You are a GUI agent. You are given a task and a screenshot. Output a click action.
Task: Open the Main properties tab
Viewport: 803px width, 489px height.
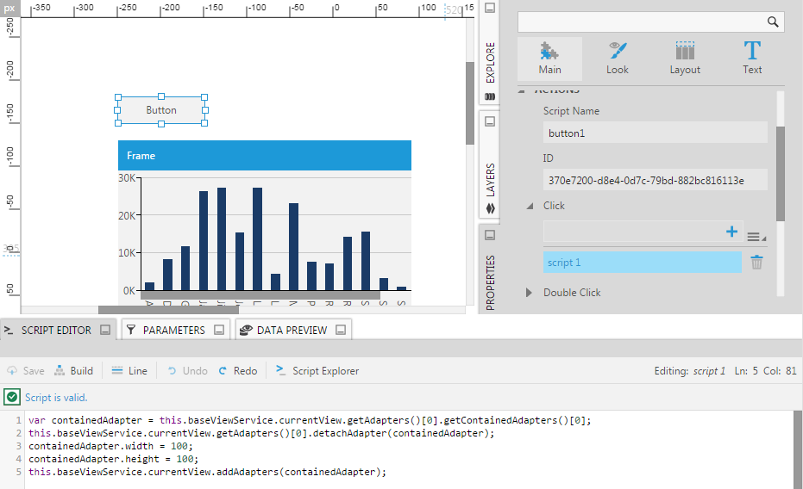pyautogui.click(x=549, y=59)
